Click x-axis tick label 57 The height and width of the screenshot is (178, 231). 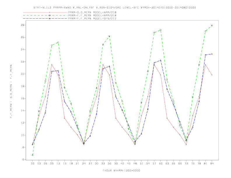pyautogui.click(x=154, y=163)
